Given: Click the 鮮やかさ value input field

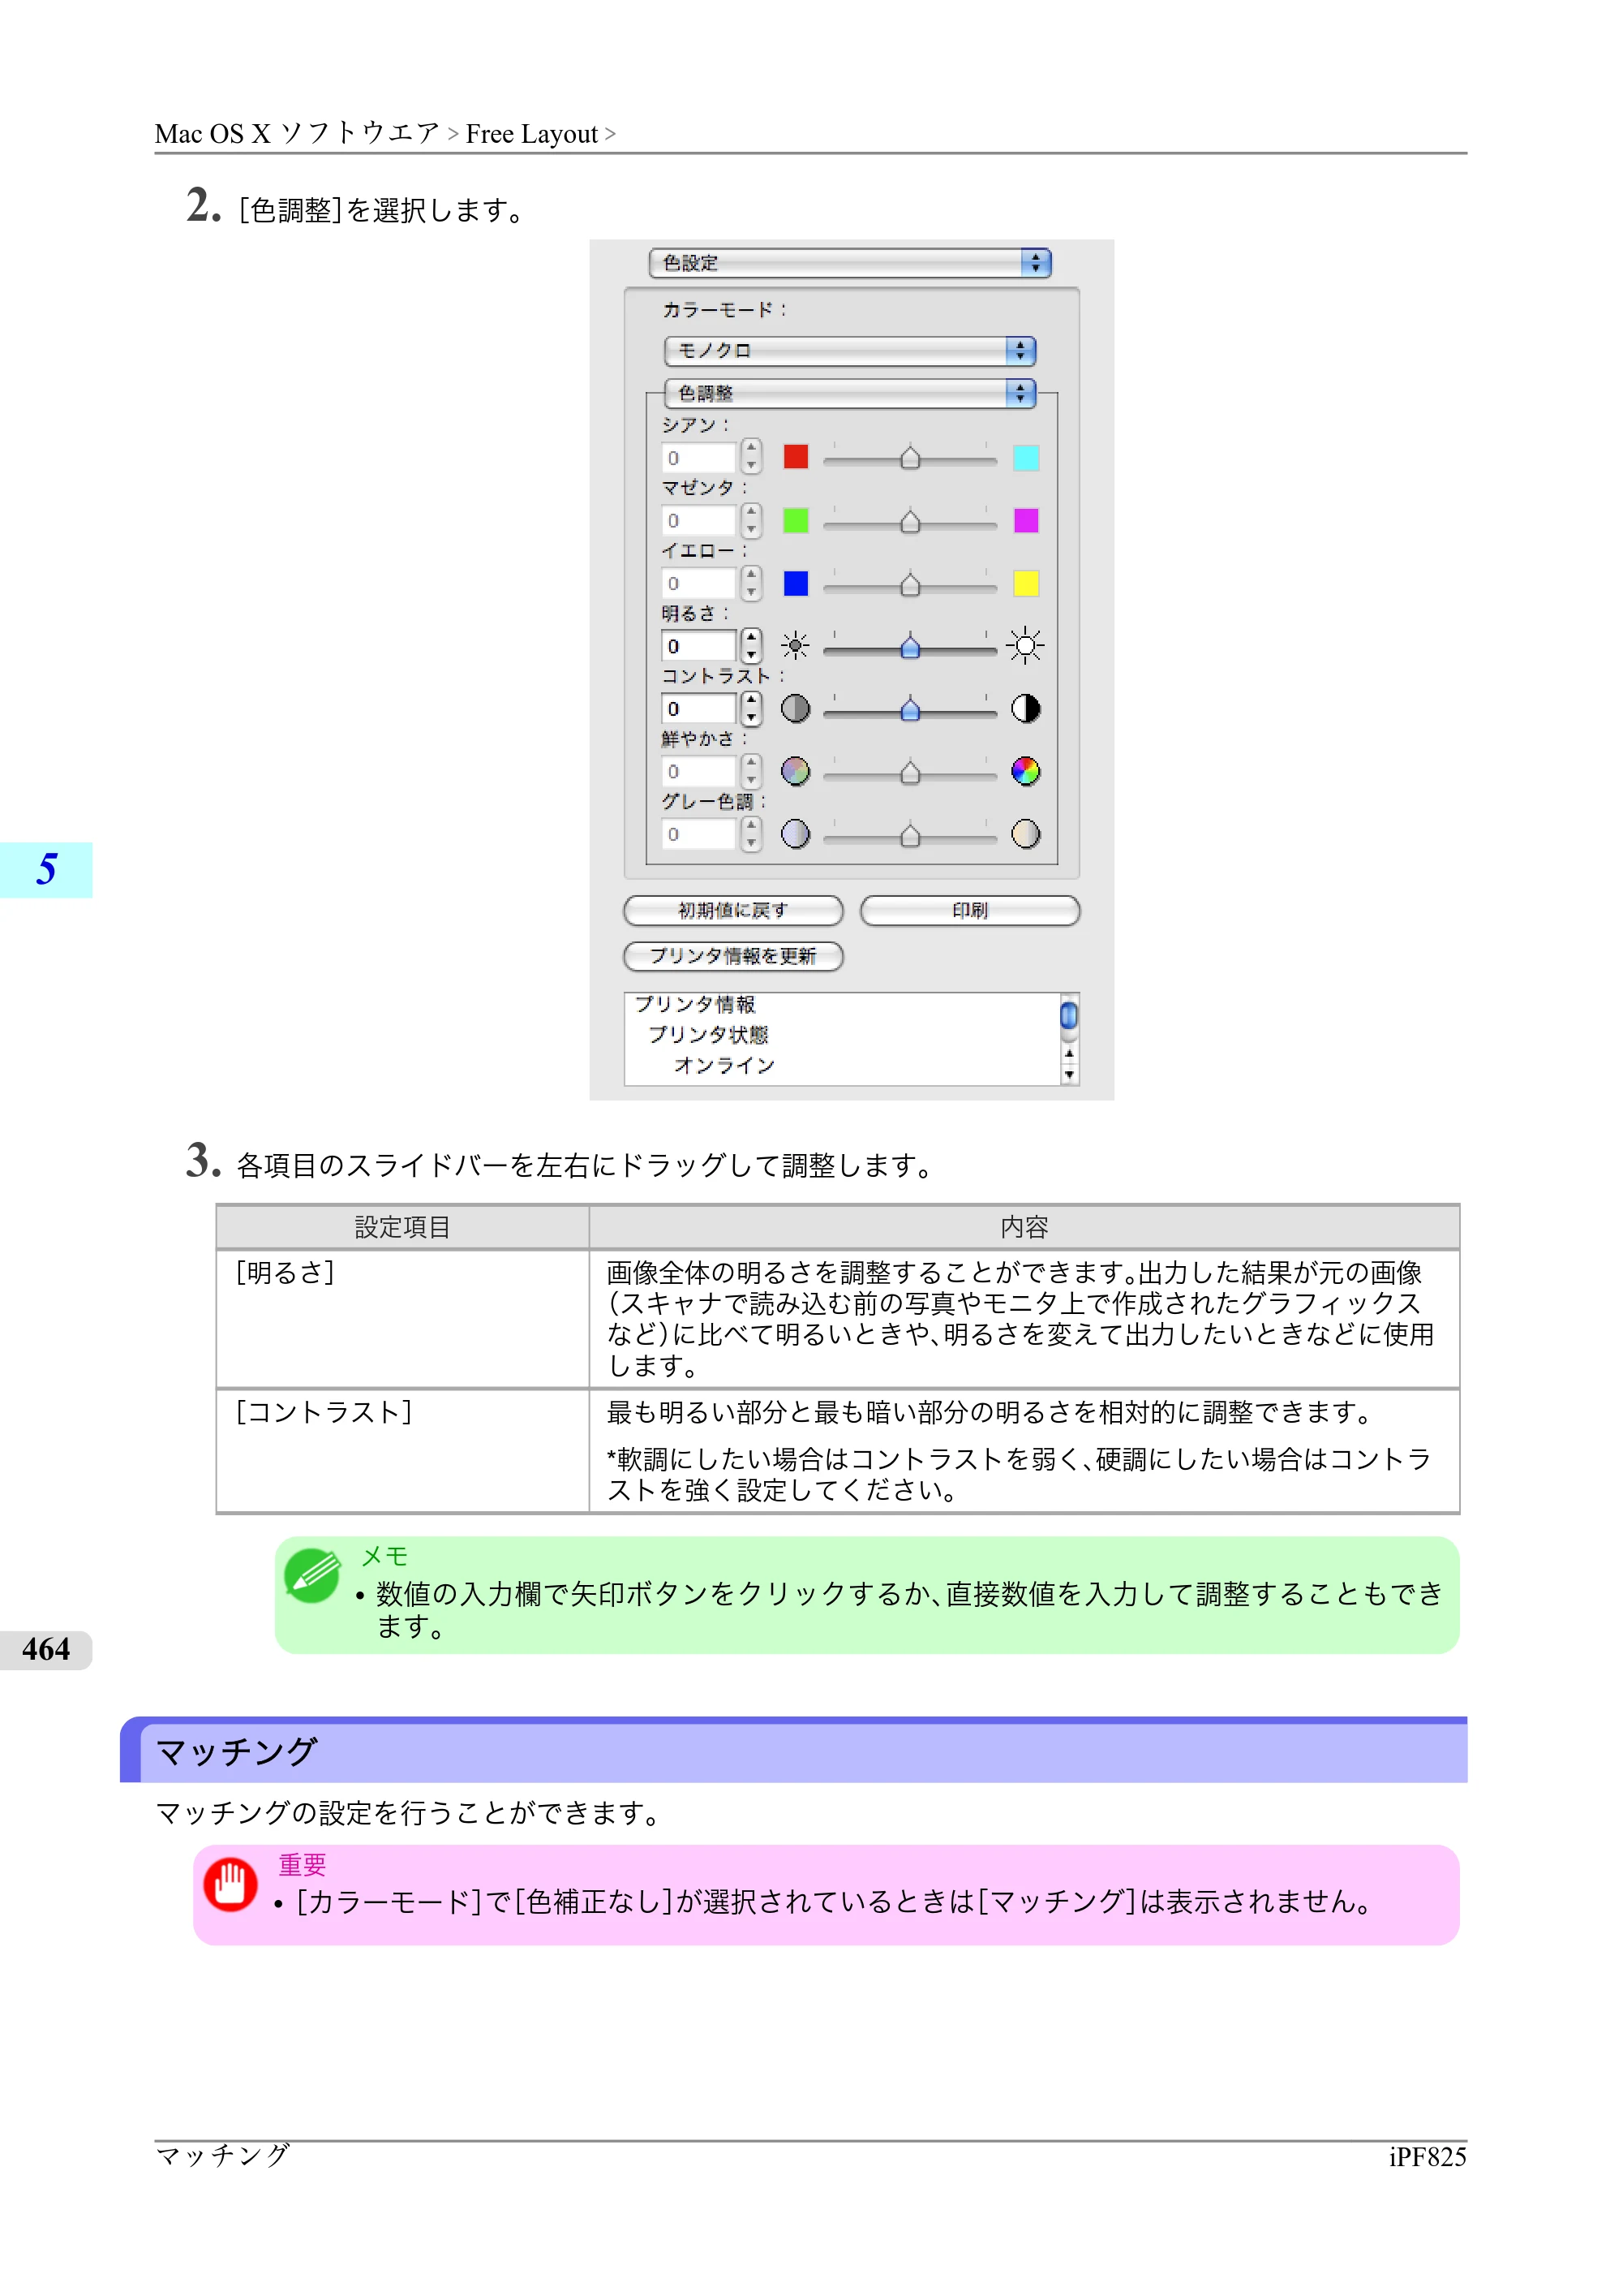Looking at the screenshot, I should pos(698,771).
